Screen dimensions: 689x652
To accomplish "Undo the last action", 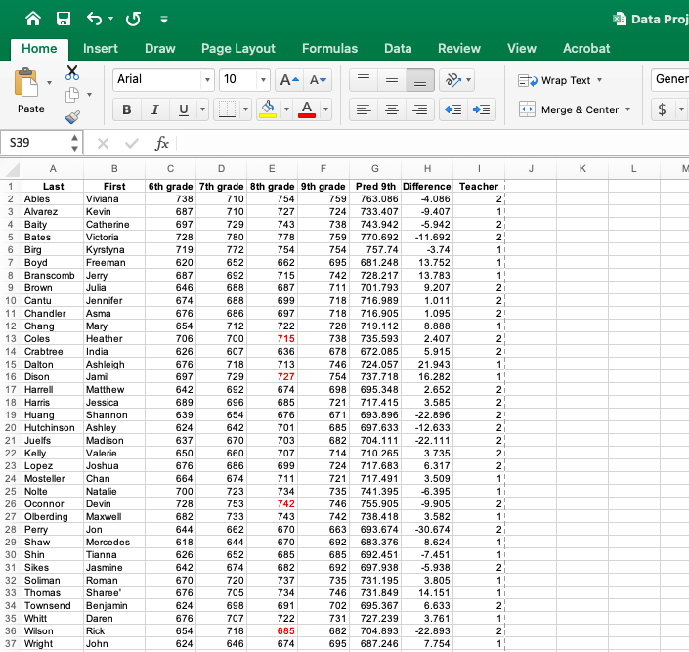I will 94,19.
